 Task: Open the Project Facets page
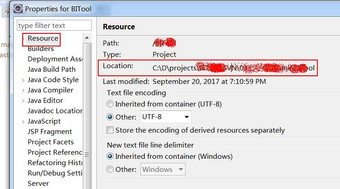(x=51, y=142)
